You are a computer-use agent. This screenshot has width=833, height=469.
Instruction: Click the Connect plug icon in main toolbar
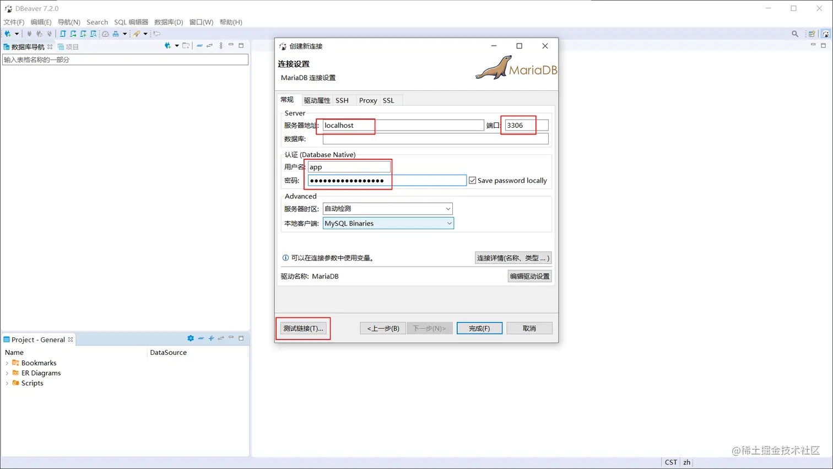click(x=29, y=34)
